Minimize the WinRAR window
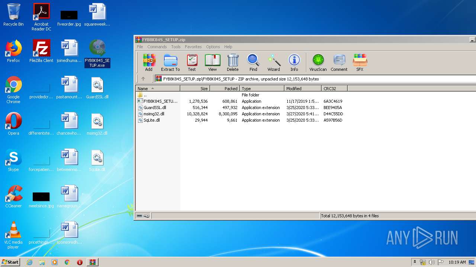476x267 pixels. (472, 39)
